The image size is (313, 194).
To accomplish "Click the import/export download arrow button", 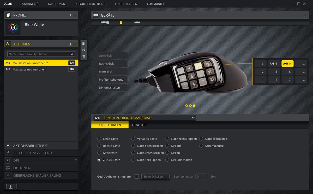I will pos(11,186).
